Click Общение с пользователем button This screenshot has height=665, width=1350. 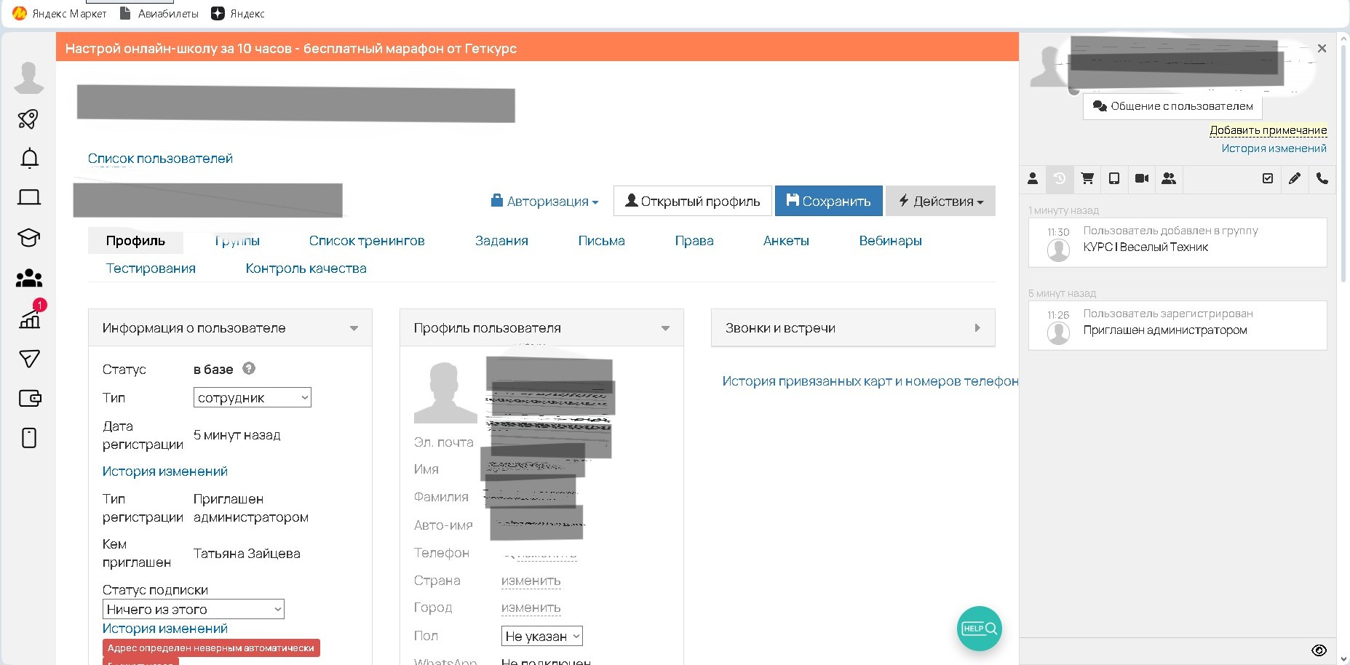[x=1172, y=106]
